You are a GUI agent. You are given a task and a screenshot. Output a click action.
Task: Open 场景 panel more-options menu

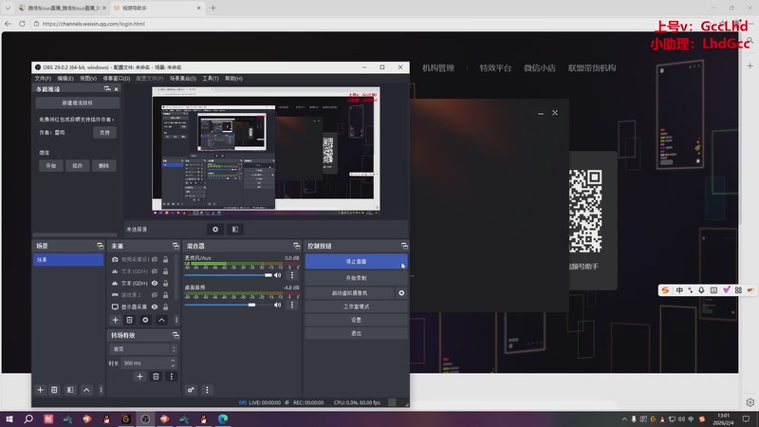pos(101,390)
